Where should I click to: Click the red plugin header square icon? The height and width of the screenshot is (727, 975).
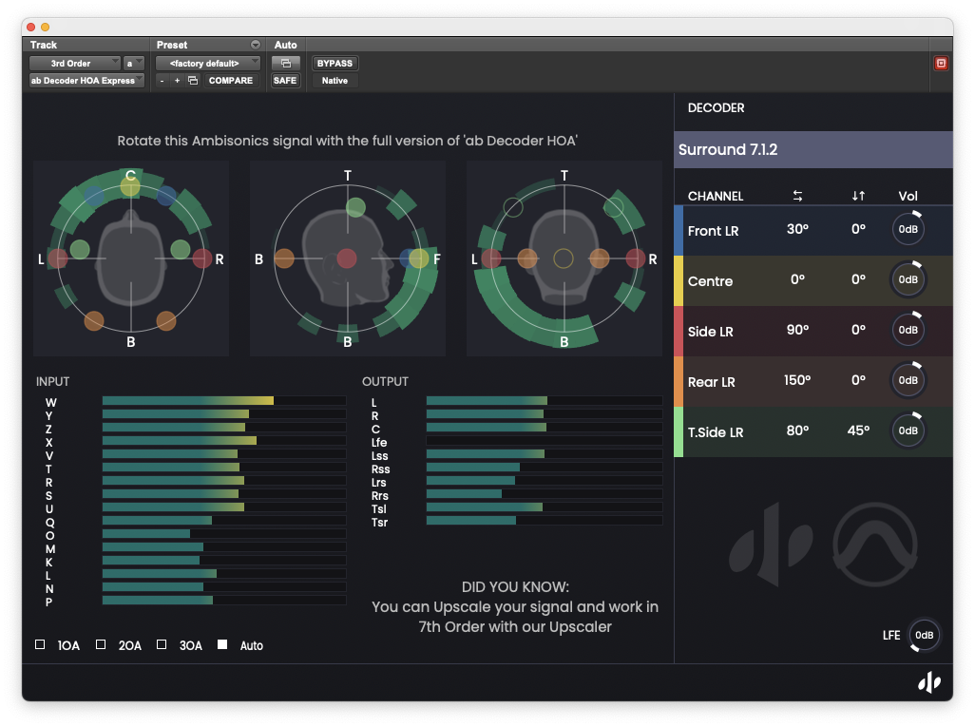pos(941,63)
